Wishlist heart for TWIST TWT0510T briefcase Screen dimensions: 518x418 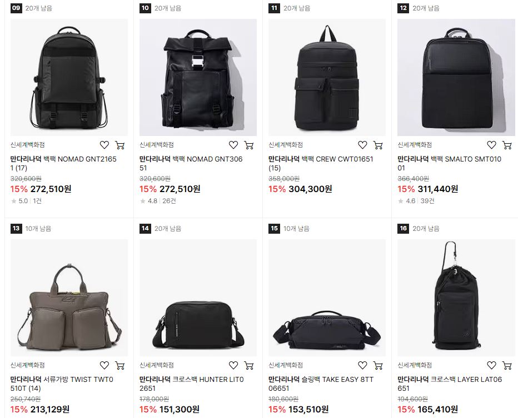(x=104, y=365)
